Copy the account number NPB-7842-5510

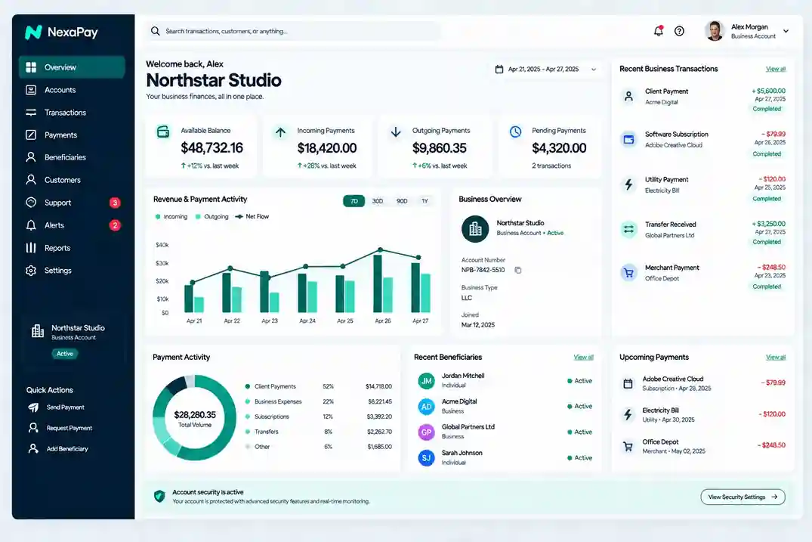point(517,270)
